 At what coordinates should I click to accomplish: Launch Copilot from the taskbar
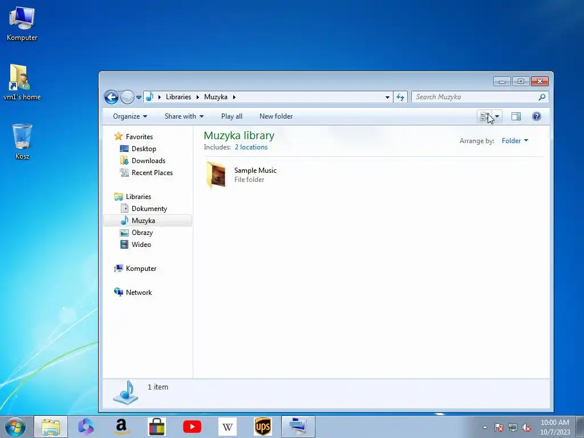tap(86, 427)
